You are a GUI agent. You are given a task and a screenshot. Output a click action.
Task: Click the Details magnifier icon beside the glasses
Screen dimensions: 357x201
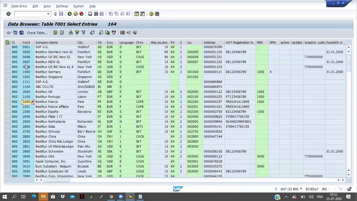[x=15, y=33]
